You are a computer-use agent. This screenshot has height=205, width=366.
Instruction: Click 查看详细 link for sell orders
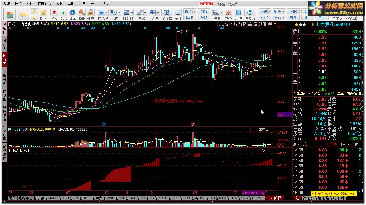353,94
